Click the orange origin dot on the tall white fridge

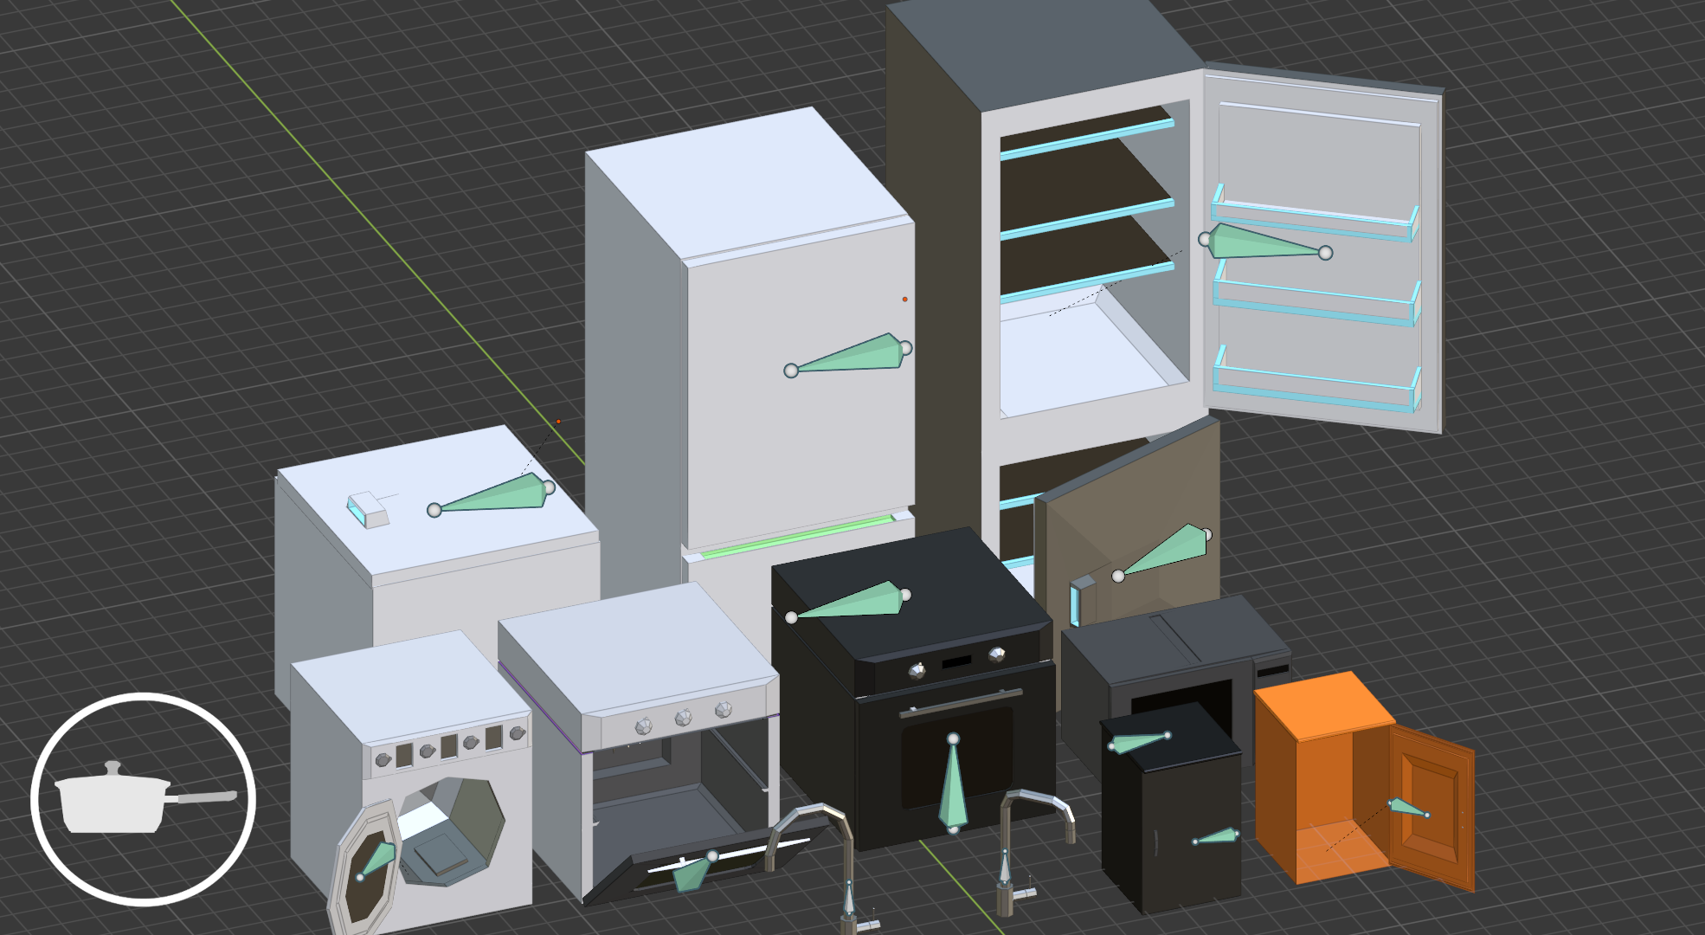click(x=904, y=299)
